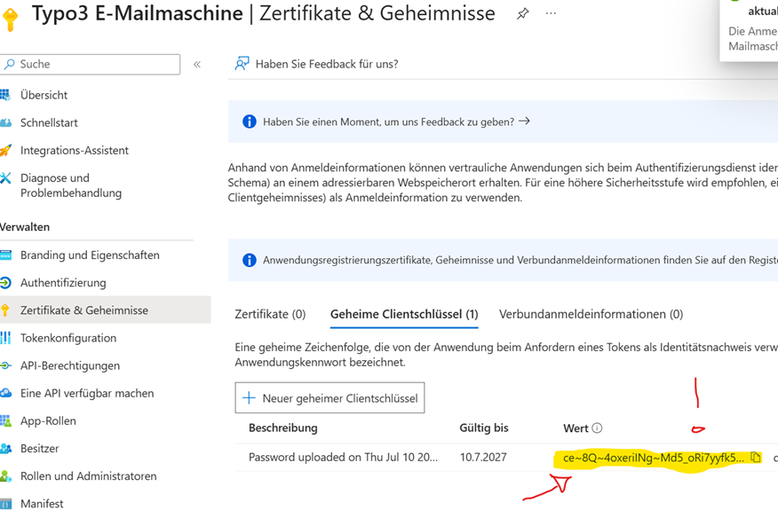Image resolution: width=778 pixels, height=518 pixels.
Task: Click the App-Rollen icon
Action: tap(5, 421)
